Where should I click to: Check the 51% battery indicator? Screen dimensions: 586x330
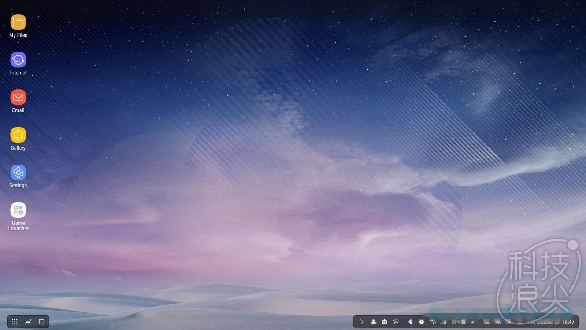(456, 322)
